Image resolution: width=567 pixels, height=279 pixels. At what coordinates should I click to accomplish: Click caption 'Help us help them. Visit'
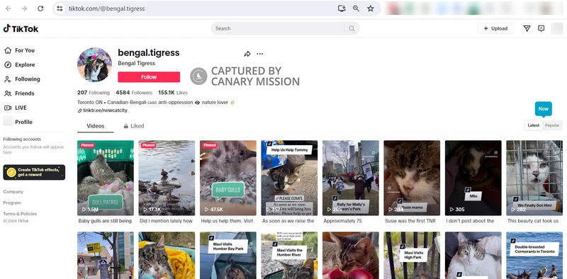point(227,221)
